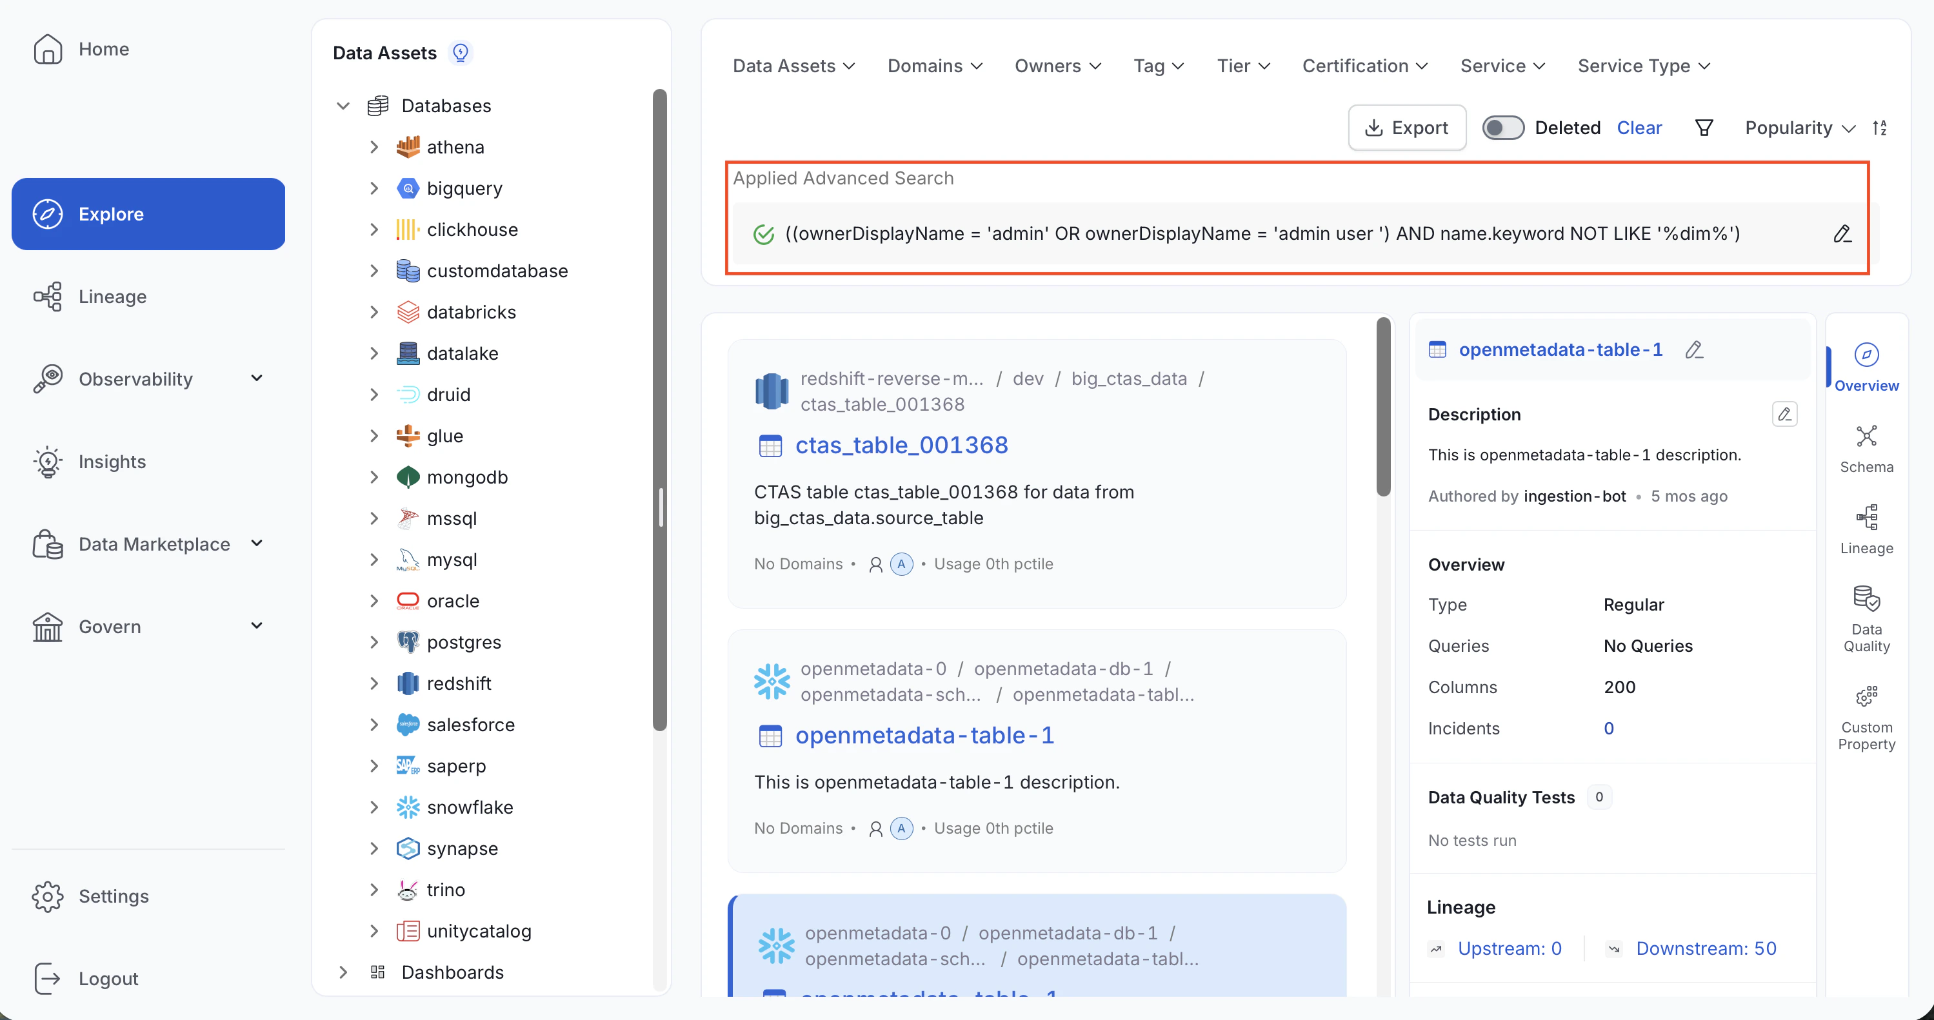Viewport: 1934px width, 1020px height.
Task: Click the Downstream: 50 lineage link
Action: coord(1705,948)
